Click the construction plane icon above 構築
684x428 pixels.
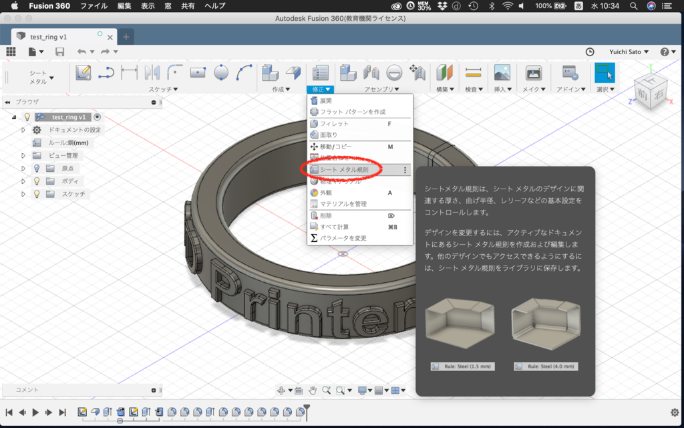point(444,72)
